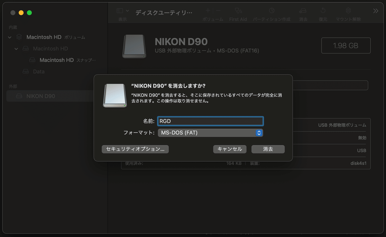The height and width of the screenshot is (237, 386).
Task: Click the 消去 button in the dialog
Action: pyautogui.click(x=268, y=149)
